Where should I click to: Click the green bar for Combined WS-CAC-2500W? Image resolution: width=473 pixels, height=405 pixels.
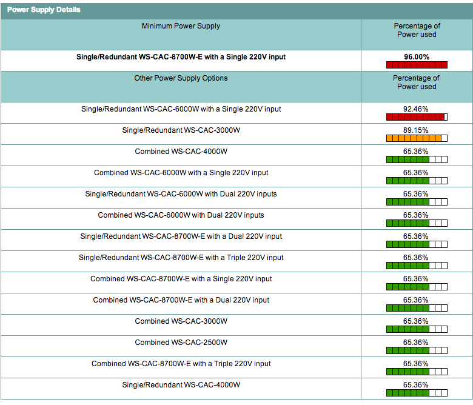[416, 350]
